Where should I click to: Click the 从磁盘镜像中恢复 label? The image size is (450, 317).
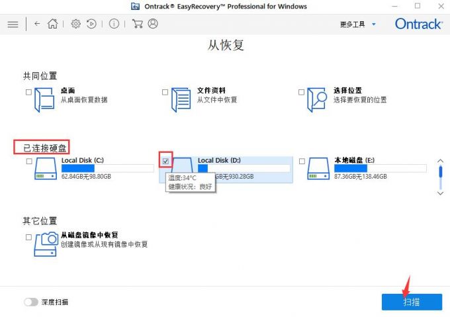point(89,235)
